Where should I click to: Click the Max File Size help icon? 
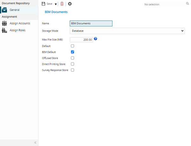(x=95, y=39)
